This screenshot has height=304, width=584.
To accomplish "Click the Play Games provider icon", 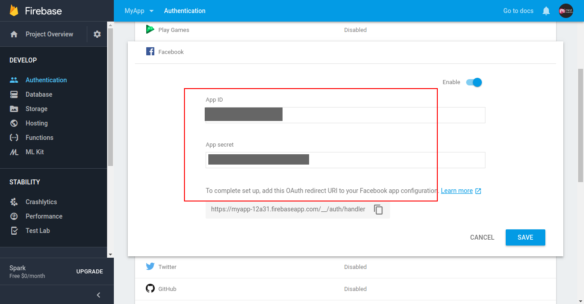I will 150,30.
